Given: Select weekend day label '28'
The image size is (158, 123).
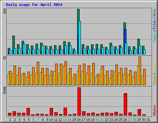Looking at the screenshot, I should pyautogui.click(x=134, y=120).
